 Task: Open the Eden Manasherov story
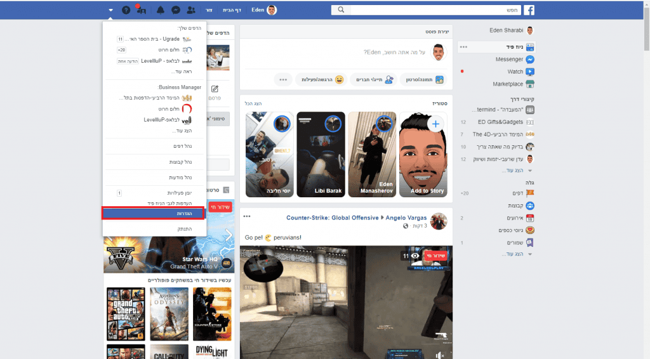pos(372,155)
